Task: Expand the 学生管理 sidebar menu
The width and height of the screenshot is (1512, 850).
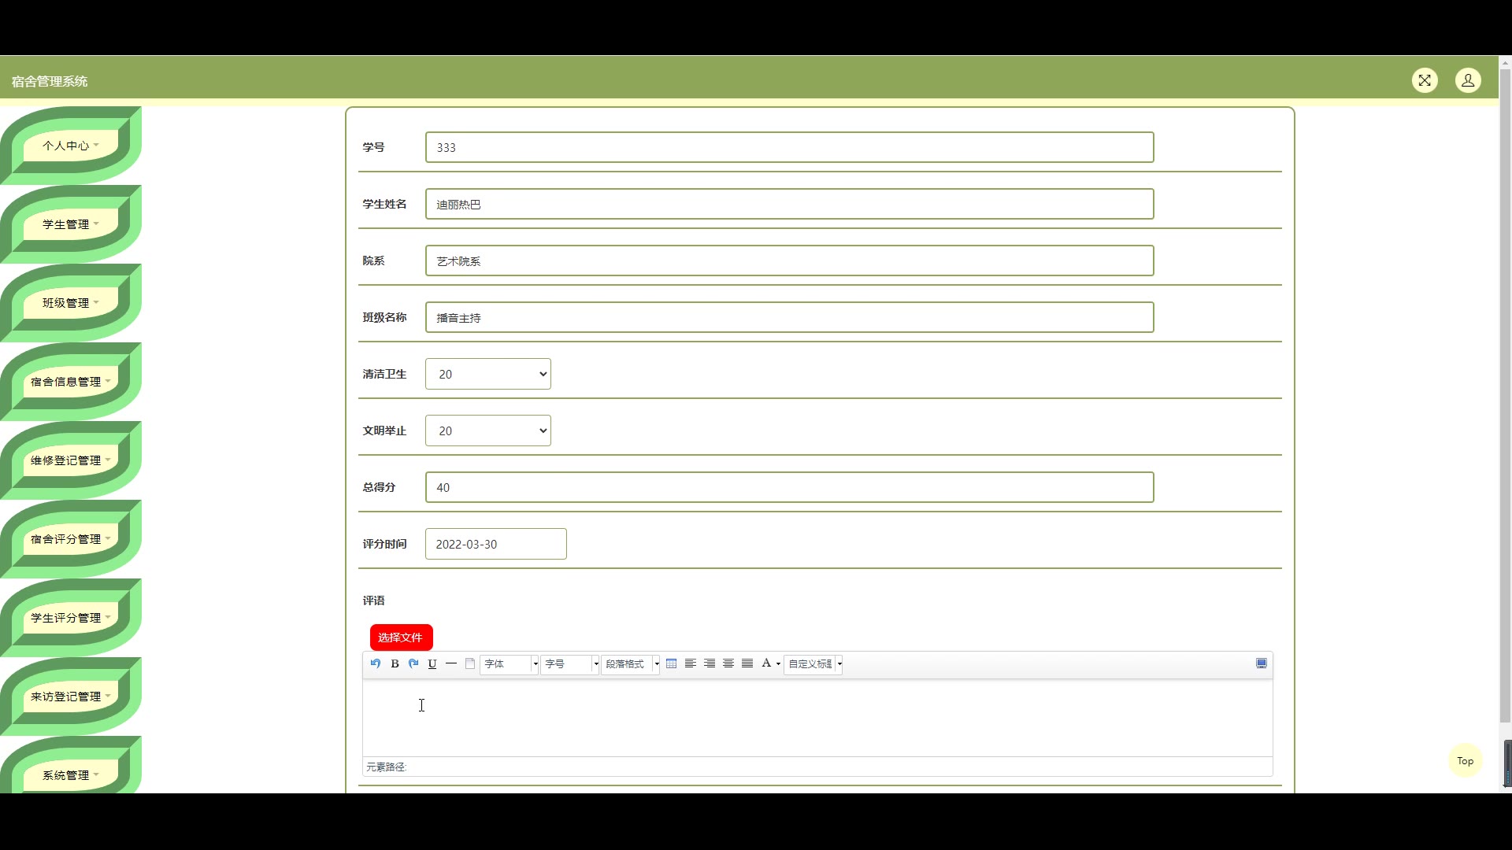Action: [x=71, y=224]
